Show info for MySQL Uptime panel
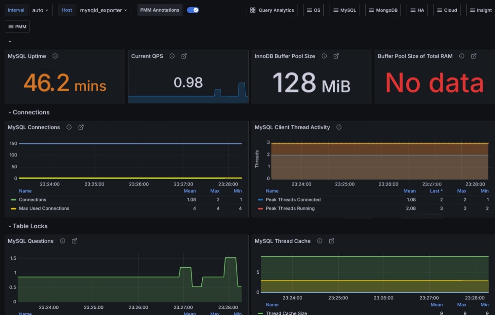Image resolution: width=495 pixels, height=315 pixels. point(55,56)
